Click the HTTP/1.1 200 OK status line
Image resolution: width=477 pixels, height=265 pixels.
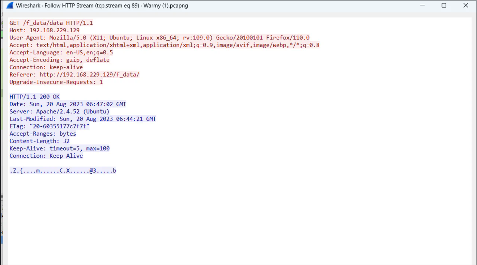point(34,97)
